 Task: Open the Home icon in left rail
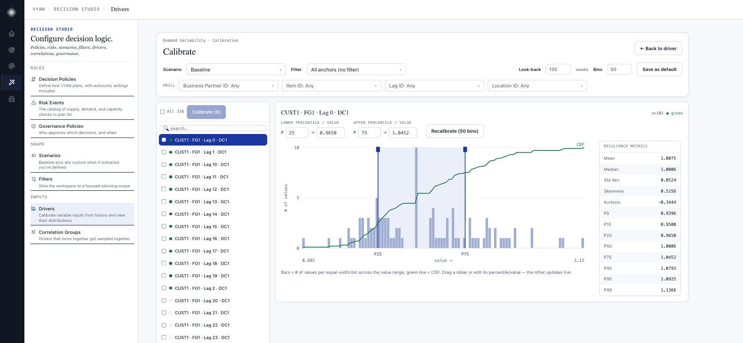[x=12, y=34]
